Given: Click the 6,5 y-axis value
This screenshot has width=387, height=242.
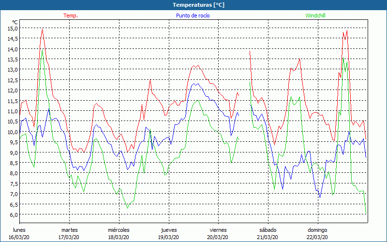Looking at the screenshot, I should click(x=14, y=204).
